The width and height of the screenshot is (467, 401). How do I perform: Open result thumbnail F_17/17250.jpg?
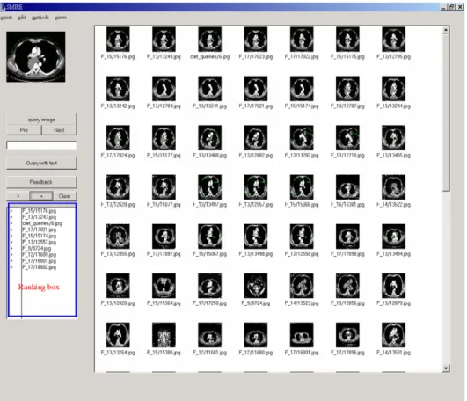tap(209, 286)
